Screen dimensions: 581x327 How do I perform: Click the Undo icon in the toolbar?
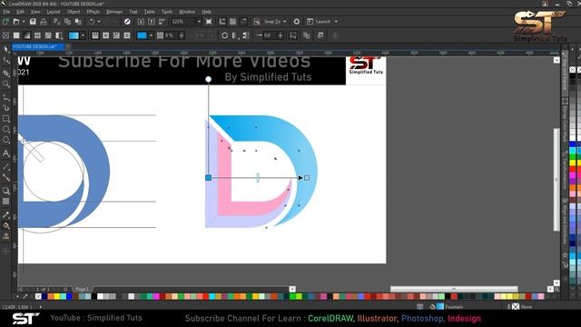click(91, 22)
